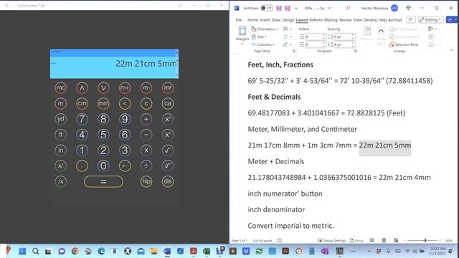Screen dimensions: 459x258
Task: Open the Margins dropdown
Action: pyautogui.click(x=242, y=35)
